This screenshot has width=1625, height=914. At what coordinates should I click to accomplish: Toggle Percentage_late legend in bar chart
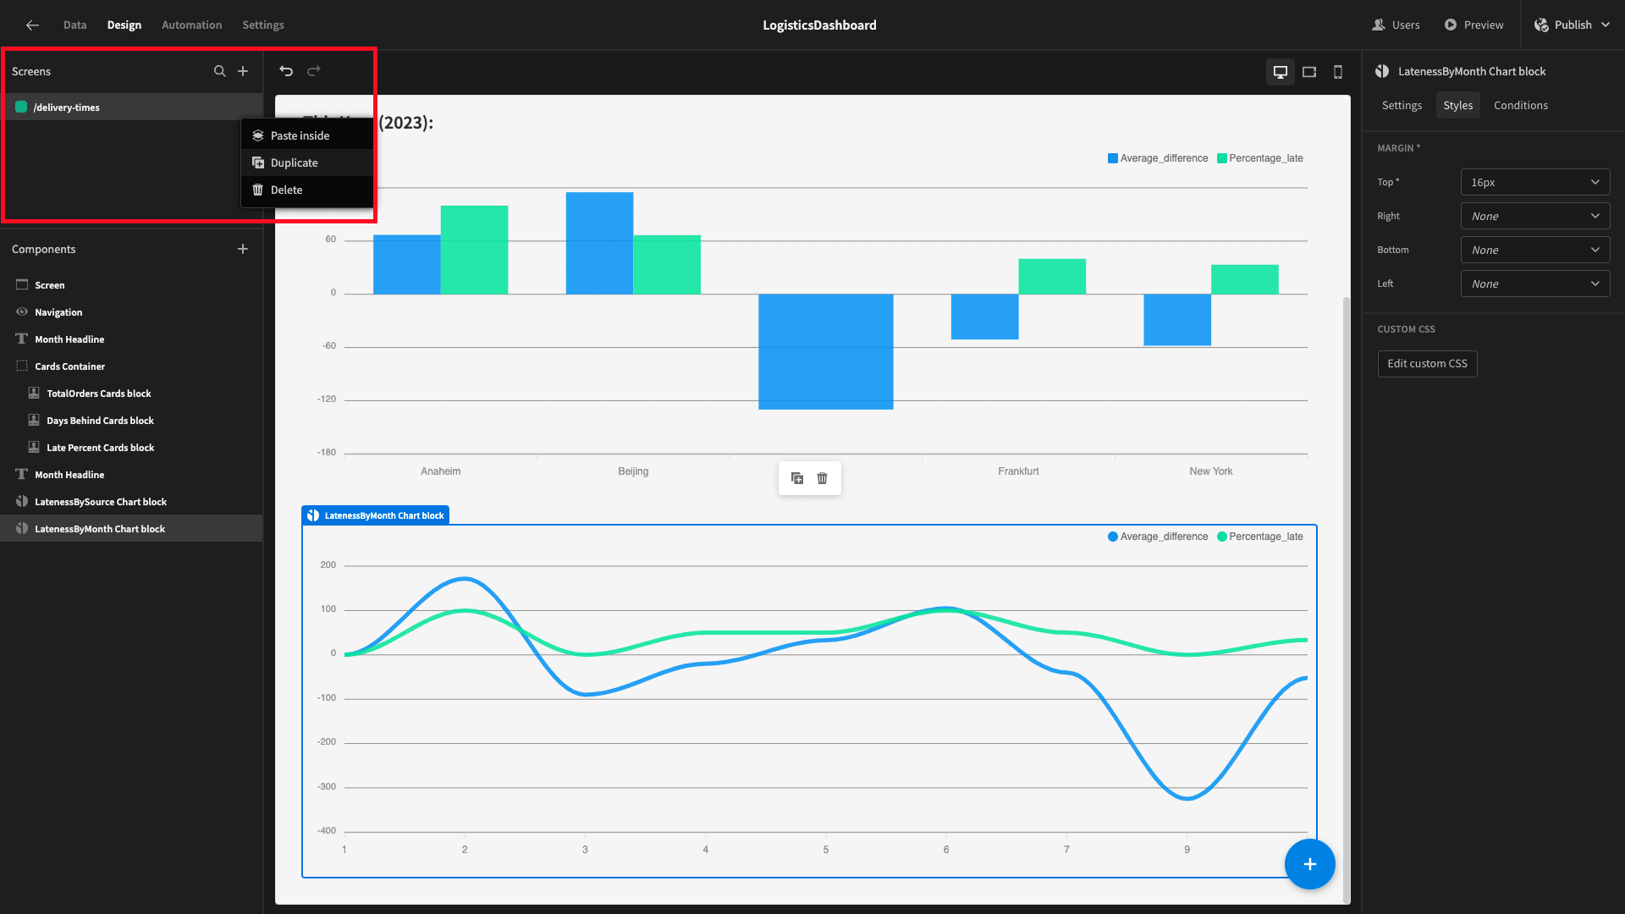[x=1259, y=158]
